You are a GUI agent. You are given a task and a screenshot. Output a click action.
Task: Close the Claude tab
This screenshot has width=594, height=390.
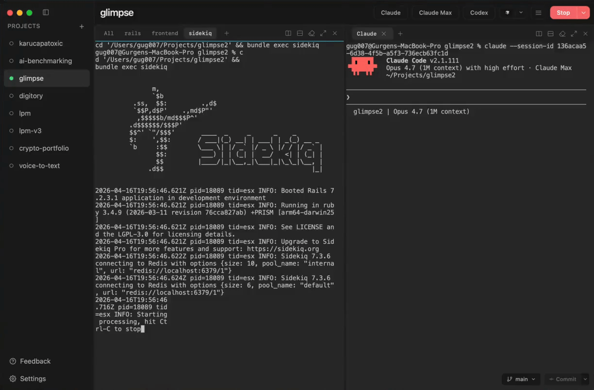(x=384, y=33)
